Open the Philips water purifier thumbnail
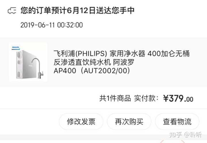Screen dimensions: 207x143 pyautogui.click(x=28, y=62)
